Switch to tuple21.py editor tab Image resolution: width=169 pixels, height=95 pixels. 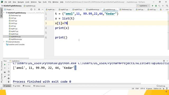64,9
